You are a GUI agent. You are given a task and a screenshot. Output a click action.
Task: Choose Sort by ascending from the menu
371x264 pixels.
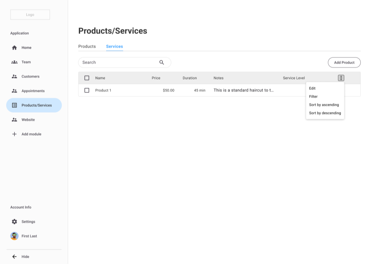(x=324, y=105)
